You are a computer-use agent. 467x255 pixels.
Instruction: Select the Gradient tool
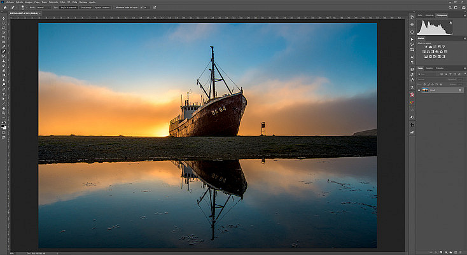click(4, 75)
